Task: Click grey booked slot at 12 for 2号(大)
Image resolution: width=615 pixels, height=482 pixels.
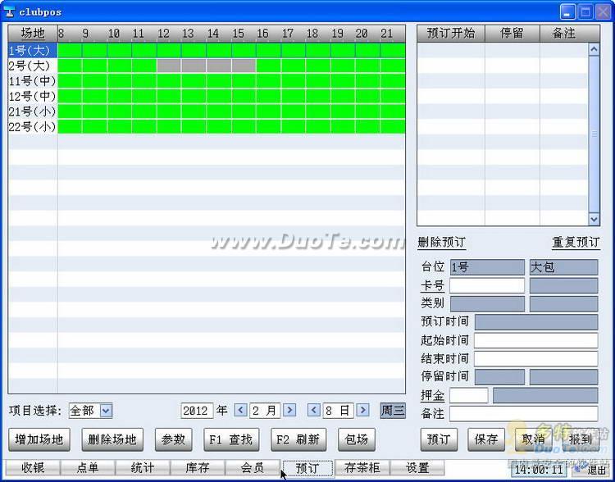Action: [169, 66]
